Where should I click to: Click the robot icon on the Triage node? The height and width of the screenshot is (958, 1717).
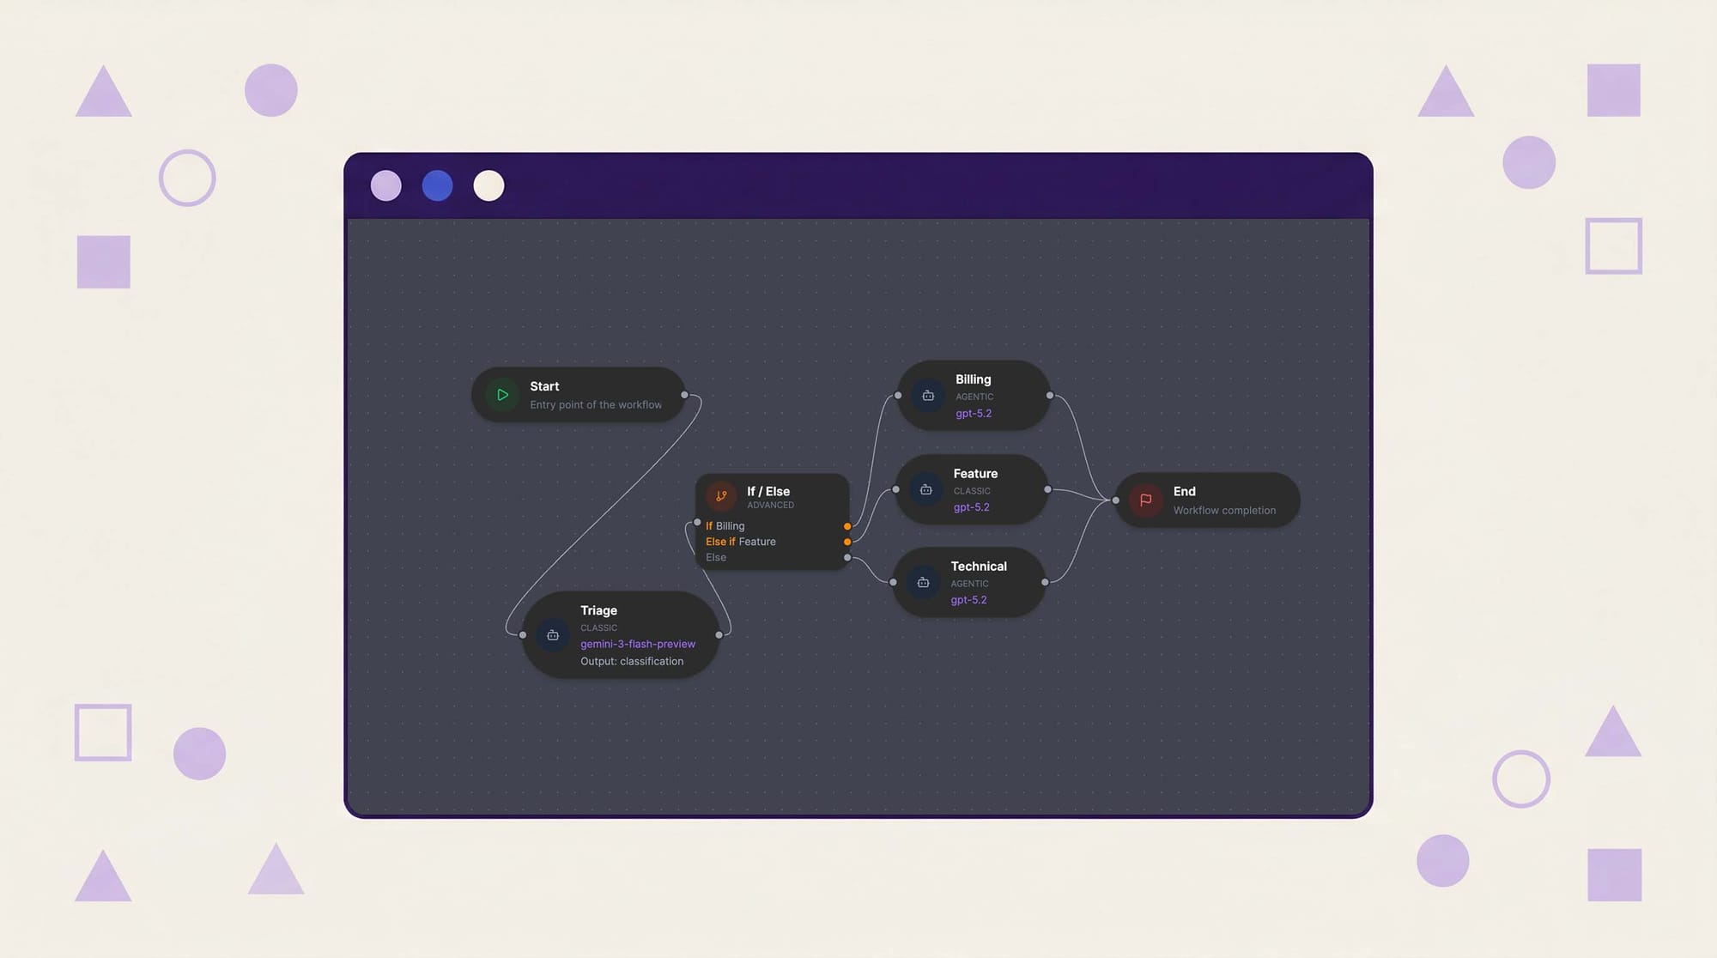tap(552, 634)
